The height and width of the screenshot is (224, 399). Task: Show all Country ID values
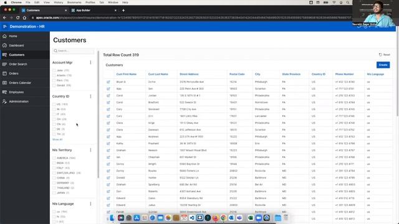point(57,139)
